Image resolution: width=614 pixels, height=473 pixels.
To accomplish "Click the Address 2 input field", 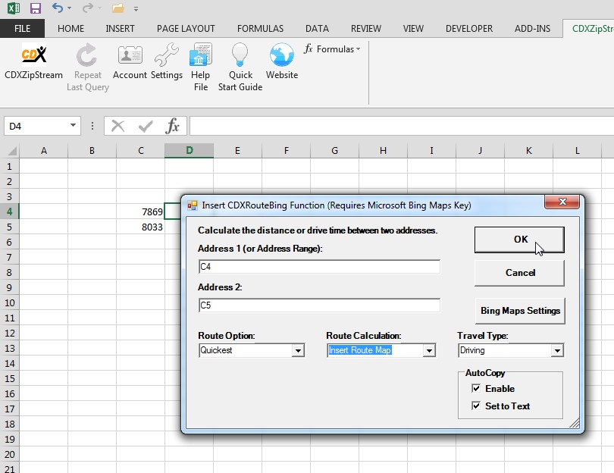I will point(320,305).
